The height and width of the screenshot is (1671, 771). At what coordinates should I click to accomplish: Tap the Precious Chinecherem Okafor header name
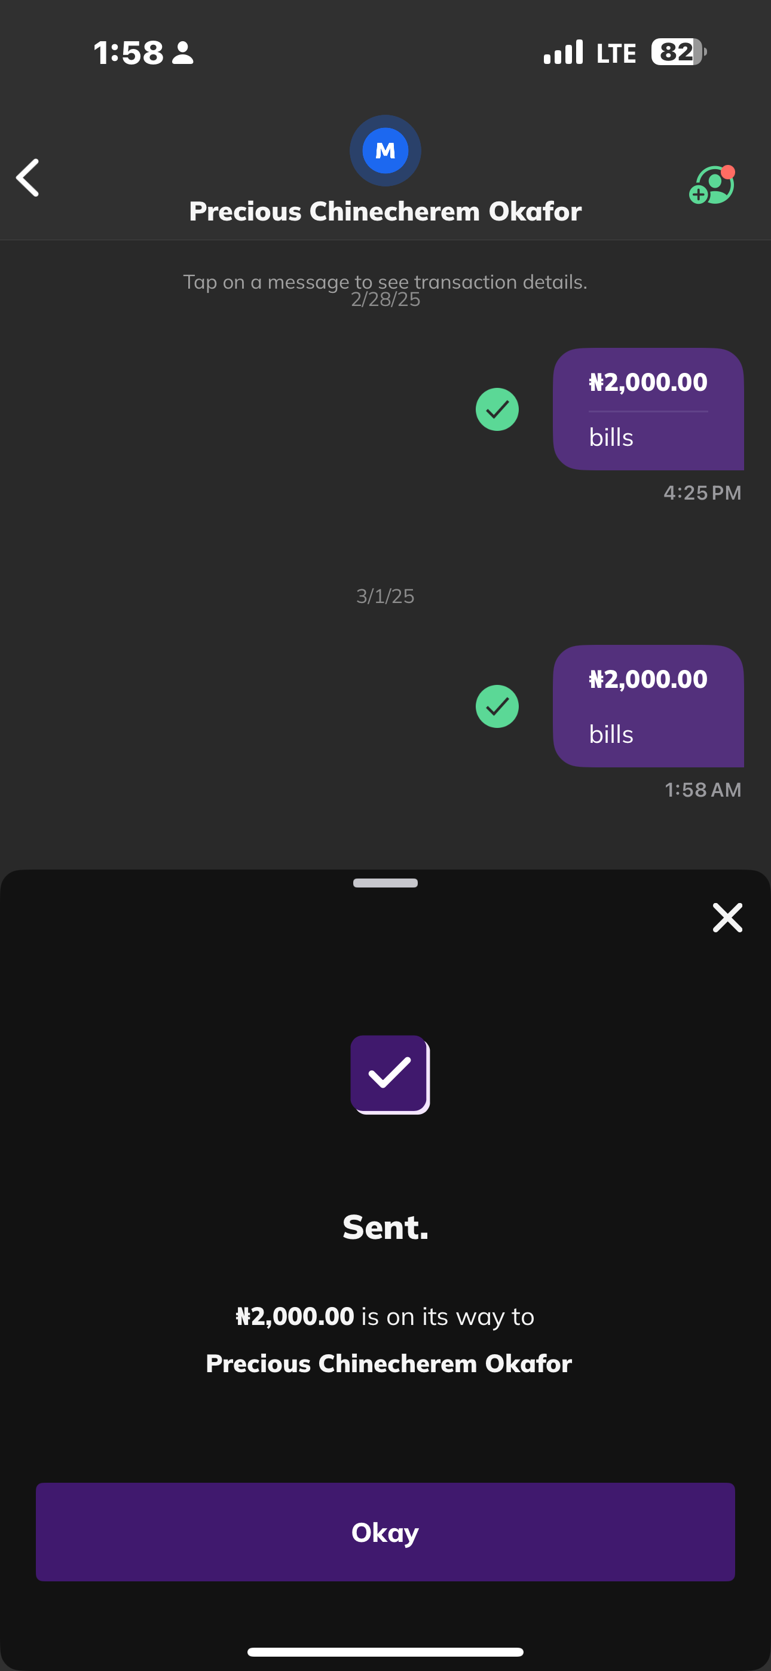point(385,212)
